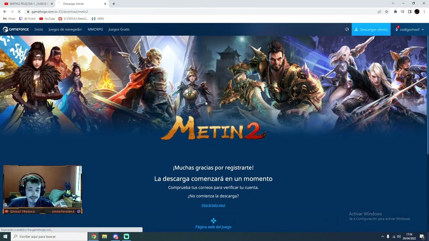Open a new browser tab

click(x=114, y=4)
